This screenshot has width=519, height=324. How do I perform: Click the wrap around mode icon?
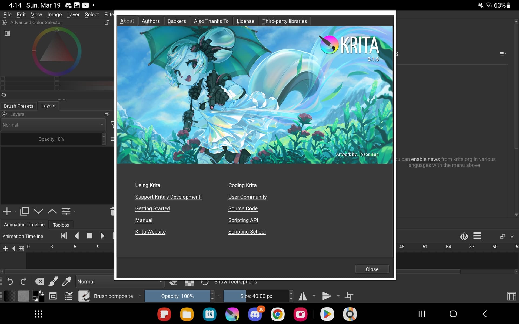(349, 296)
